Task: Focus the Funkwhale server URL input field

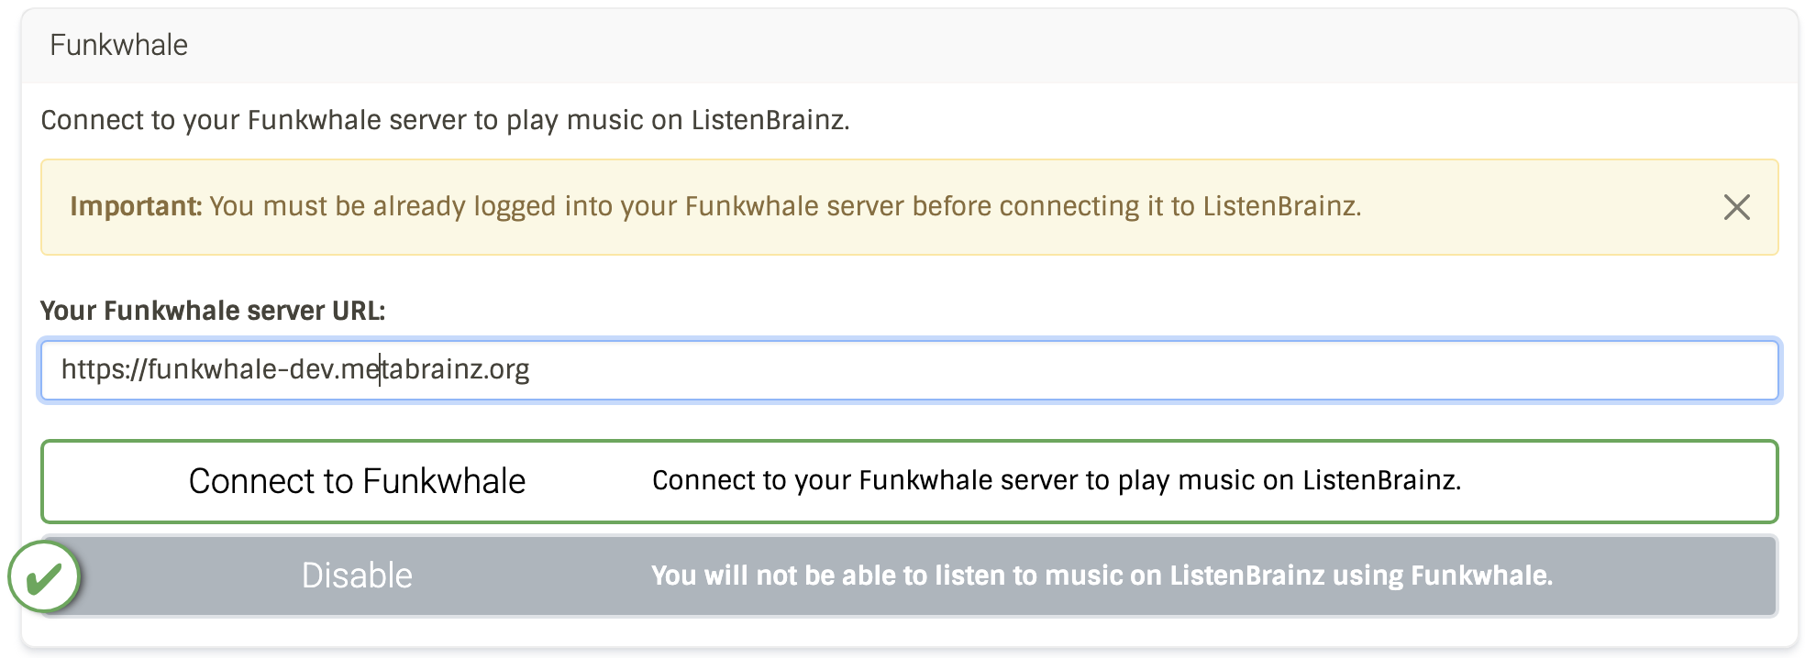Action: pyautogui.click(x=909, y=370)
